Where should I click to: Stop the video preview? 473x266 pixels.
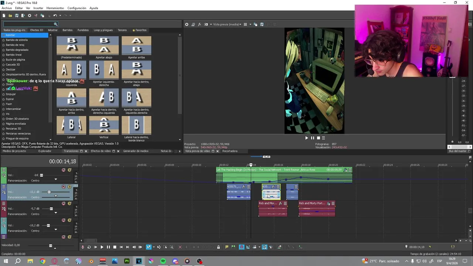(318, 138)
